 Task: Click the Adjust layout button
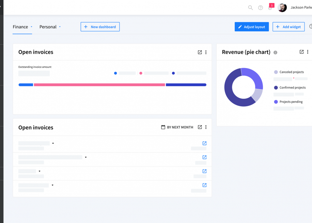click(x=252, y=27)
